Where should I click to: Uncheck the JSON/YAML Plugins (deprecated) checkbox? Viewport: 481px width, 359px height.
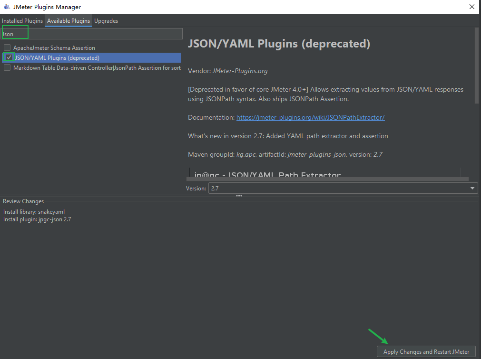point(9,57)
